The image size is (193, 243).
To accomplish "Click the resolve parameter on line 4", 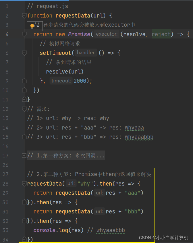I will click(134, 34).
